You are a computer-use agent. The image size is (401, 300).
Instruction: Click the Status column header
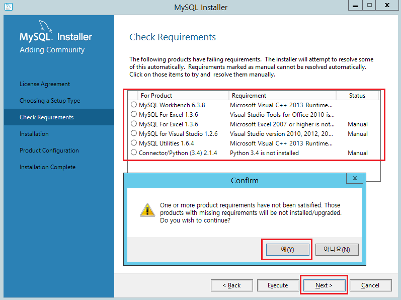[x=357, y=96]
